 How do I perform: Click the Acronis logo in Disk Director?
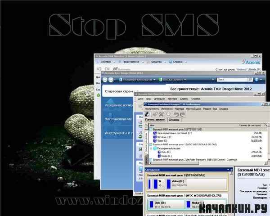251,62
